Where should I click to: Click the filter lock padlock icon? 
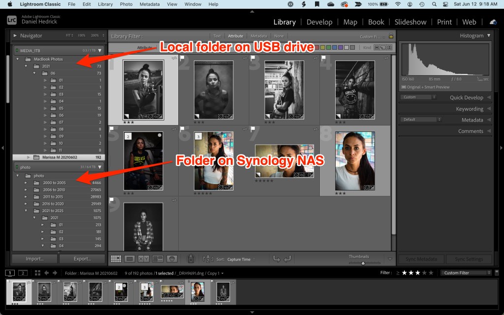pos(391,36)
